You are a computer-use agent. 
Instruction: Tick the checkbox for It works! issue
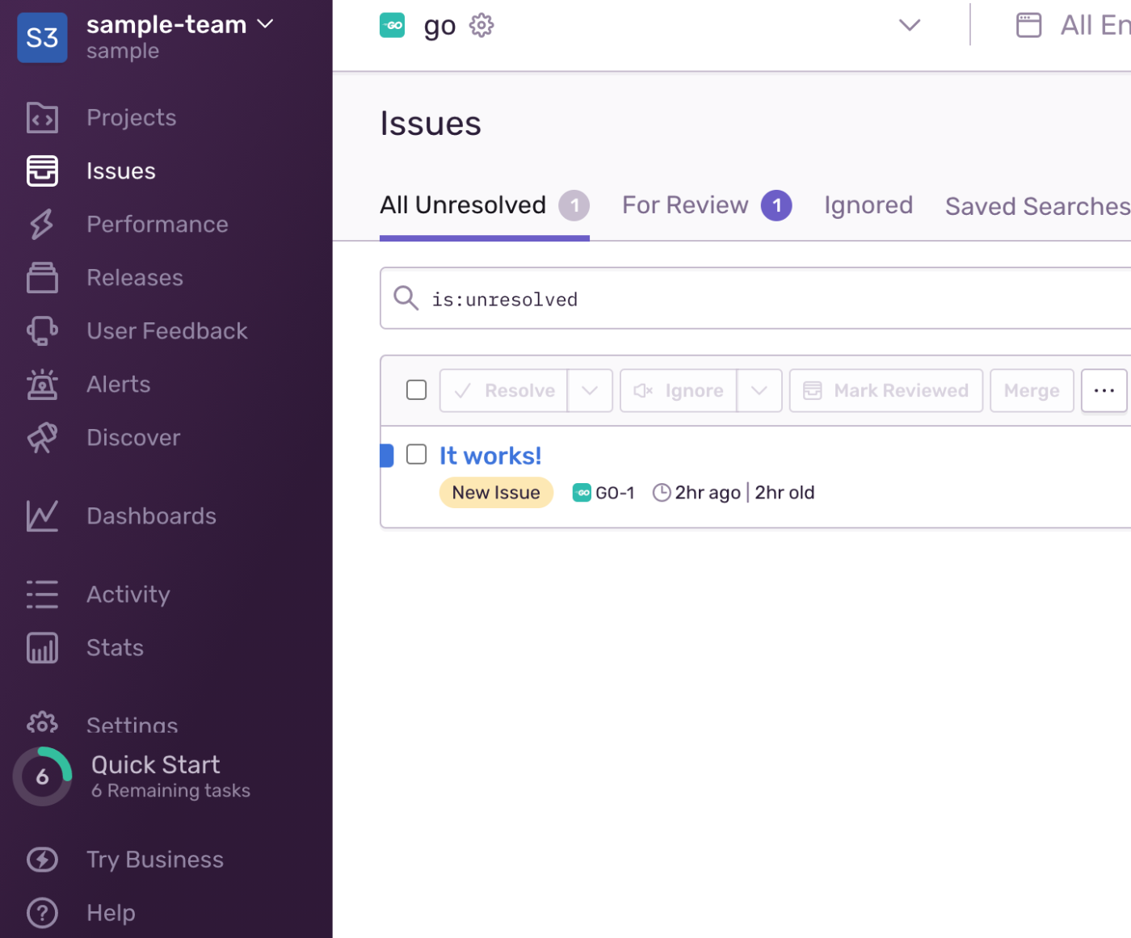click(416, 454)
